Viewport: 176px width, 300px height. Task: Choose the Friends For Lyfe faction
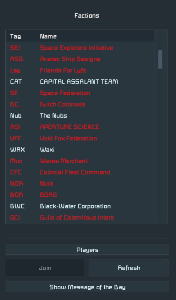pos(80,70)
